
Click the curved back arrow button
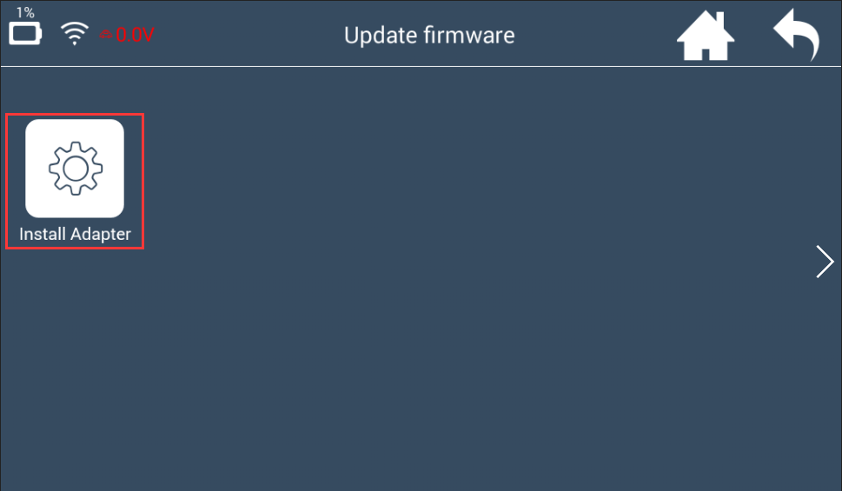[796, 35]
